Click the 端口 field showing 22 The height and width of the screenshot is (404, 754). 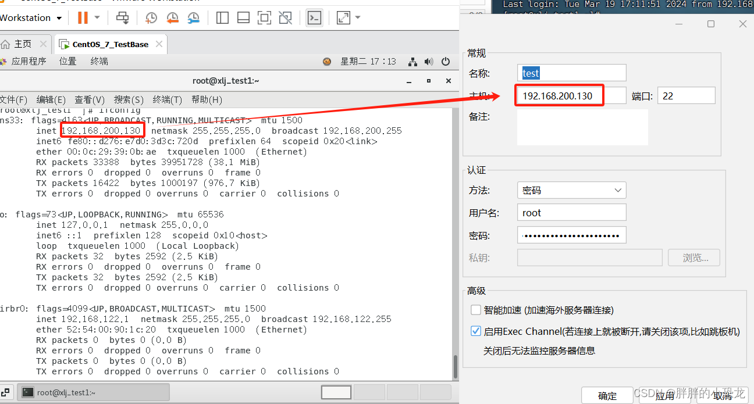click(x=687, y=95)
